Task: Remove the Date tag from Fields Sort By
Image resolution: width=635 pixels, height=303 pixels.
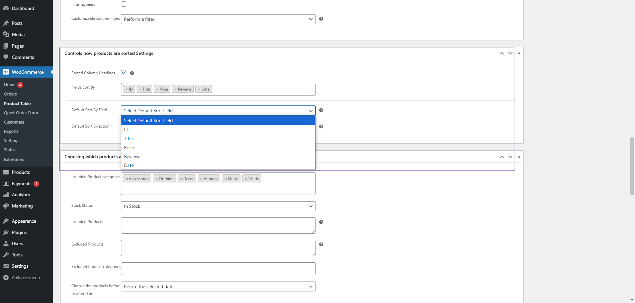Action: pyautogui.click(x=199, y=89)
